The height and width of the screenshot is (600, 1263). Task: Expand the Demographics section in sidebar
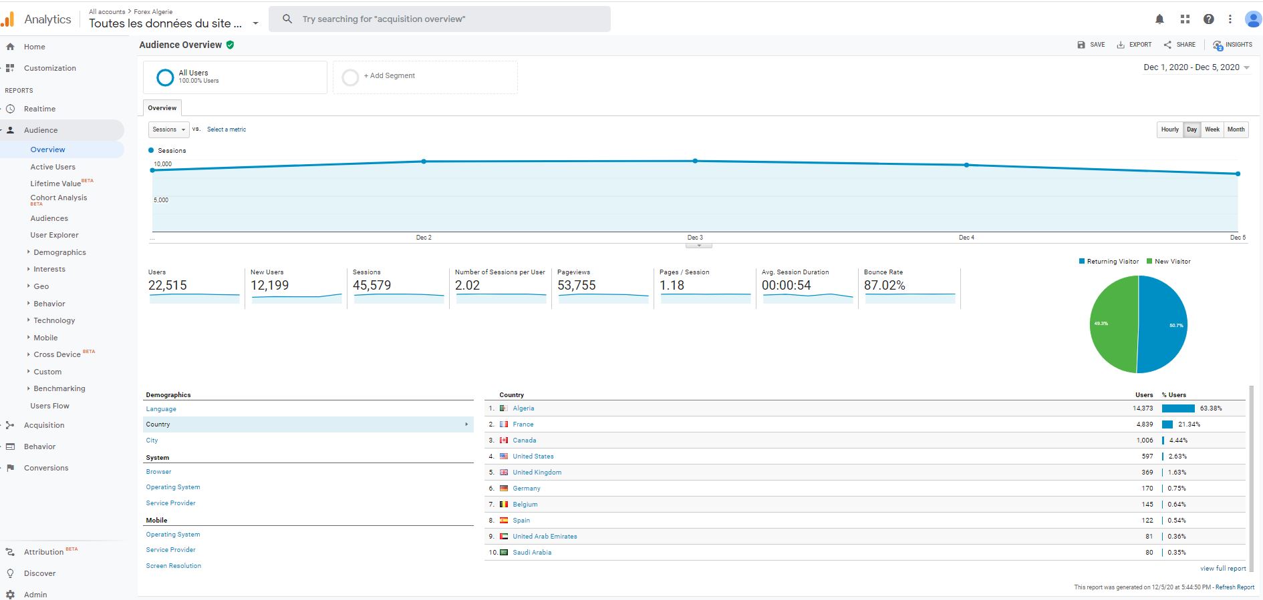[59, 252]
